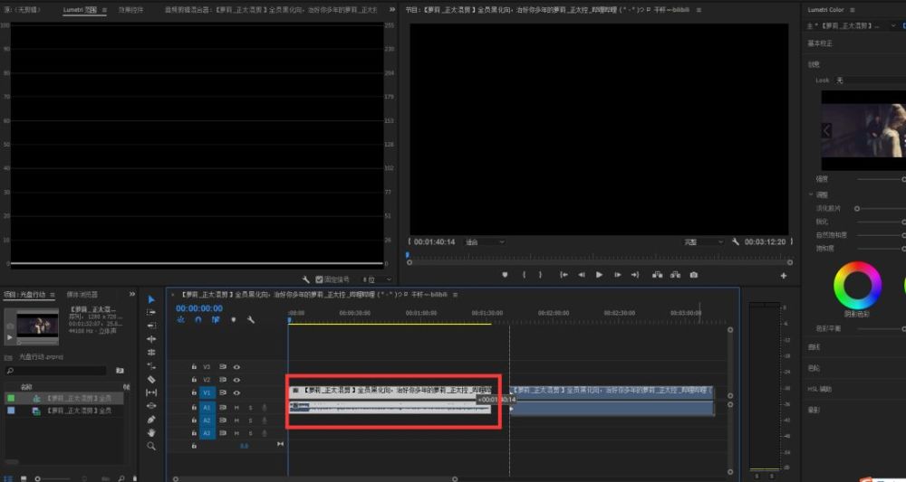The height and width of the screenshot is (482, 906).
Task: Toggle lock on track V3
Action: (x=194, y=367)
